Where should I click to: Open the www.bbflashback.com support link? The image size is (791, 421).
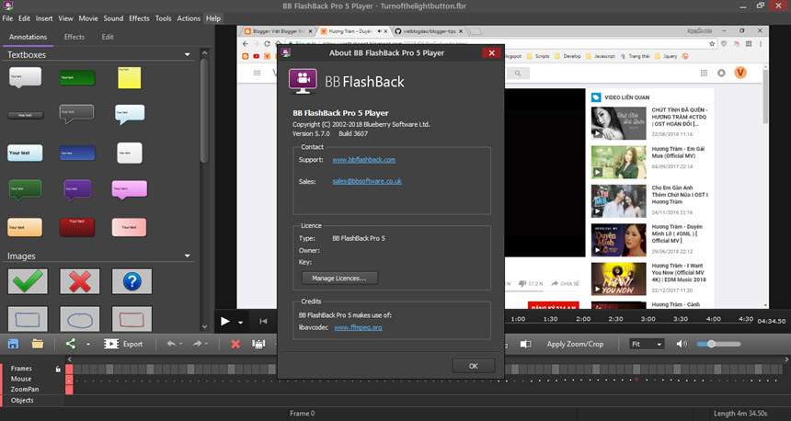click(363, 160)
